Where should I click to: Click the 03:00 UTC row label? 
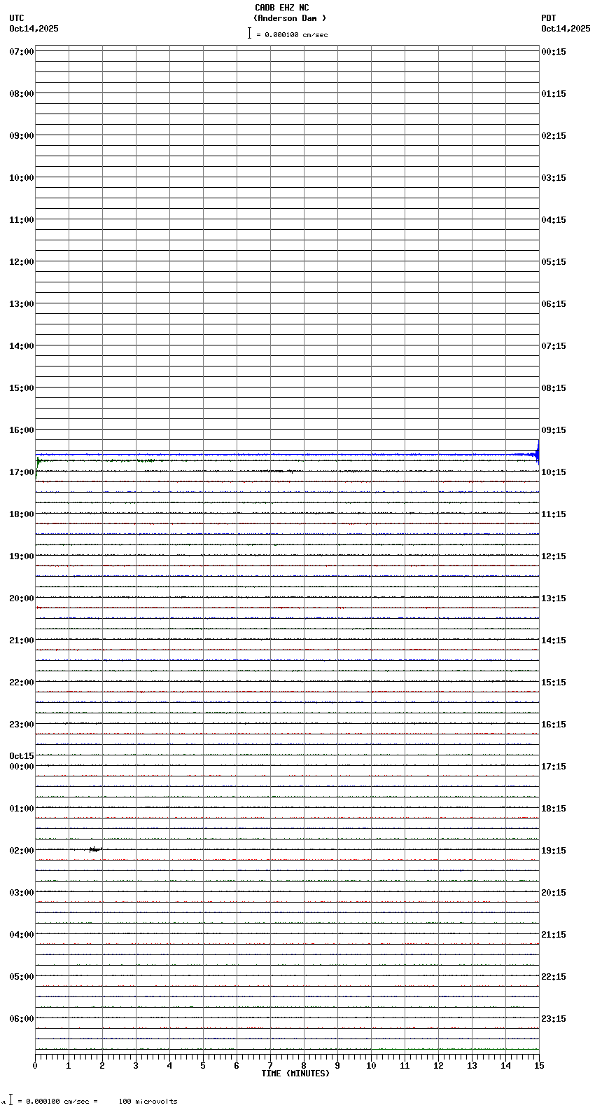22,893
